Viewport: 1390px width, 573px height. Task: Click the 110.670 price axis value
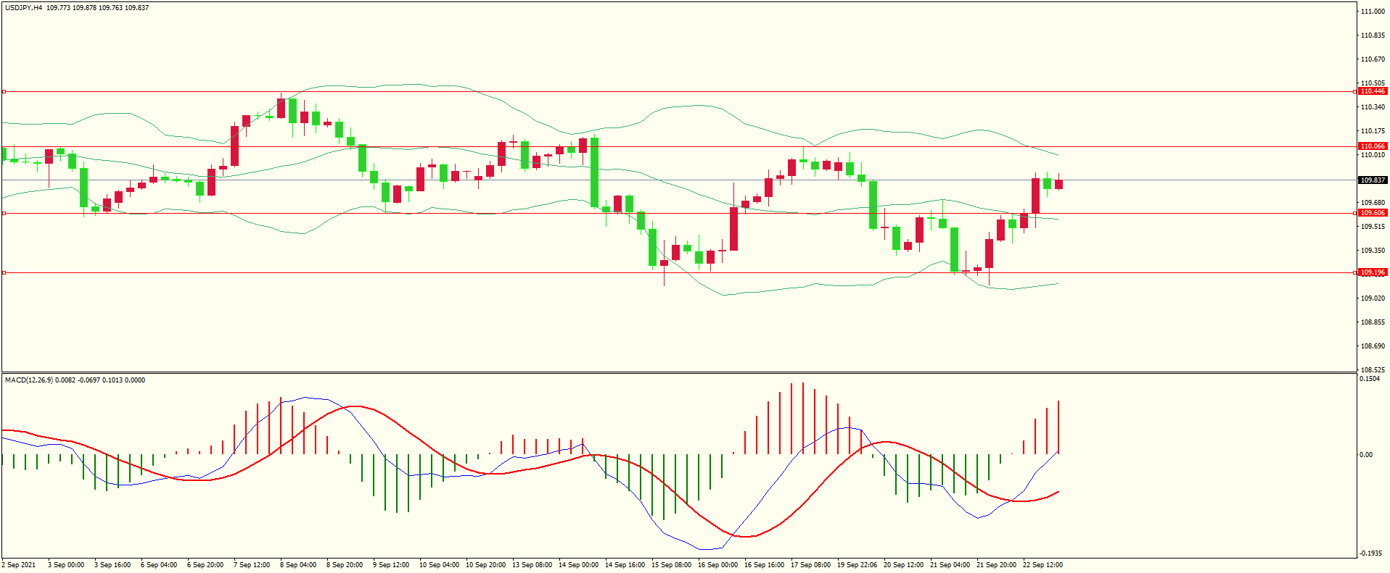tap(1373, 59)
